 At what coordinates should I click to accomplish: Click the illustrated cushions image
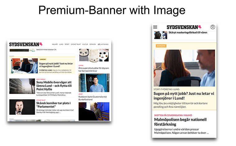[x=94, y=55]
